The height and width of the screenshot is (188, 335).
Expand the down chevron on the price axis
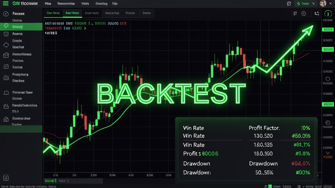pyautogui.click(x=328, y=153)
